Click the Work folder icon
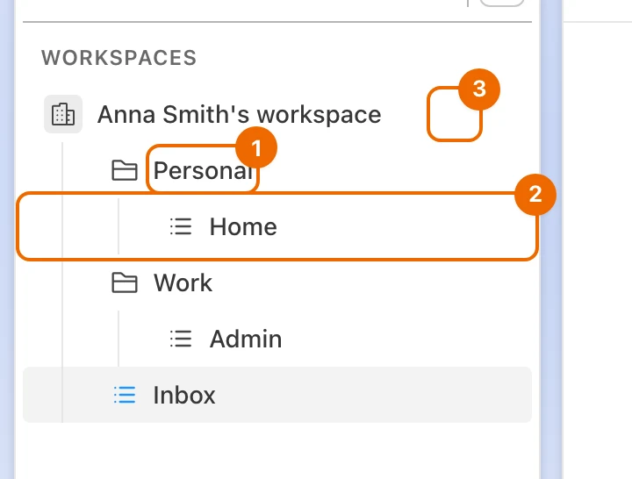The image size is (632, 479). pos(124,282)
